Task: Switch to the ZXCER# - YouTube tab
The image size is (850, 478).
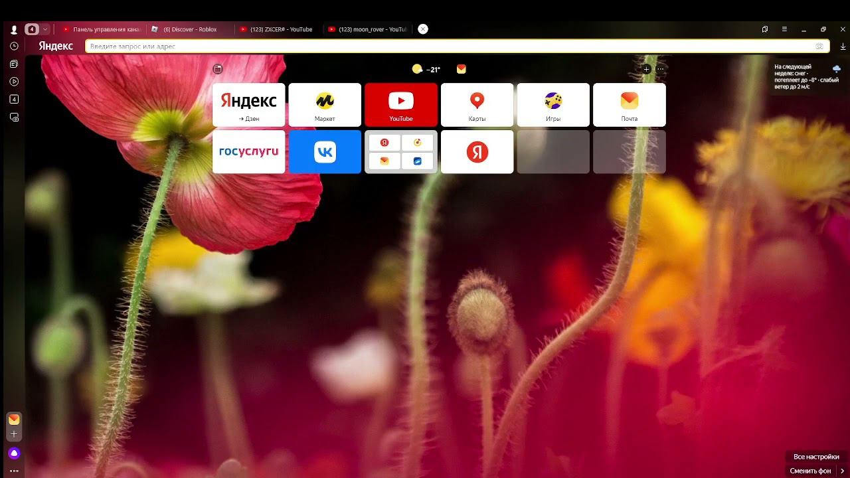Action: [278, 29]
